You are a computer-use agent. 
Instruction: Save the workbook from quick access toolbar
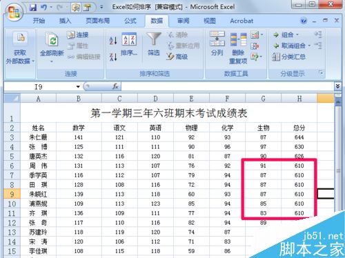coord(33,8)
